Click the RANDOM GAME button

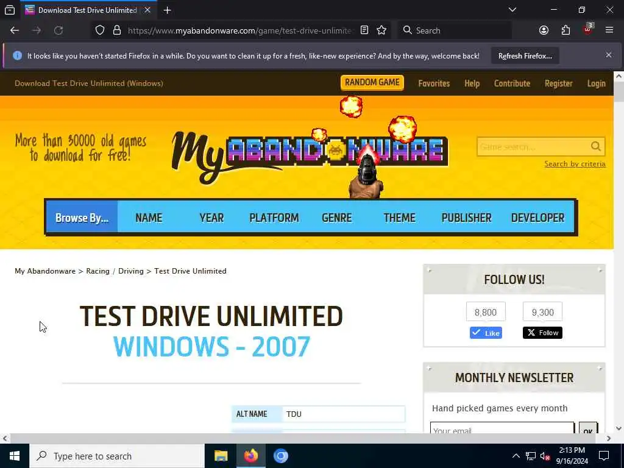tap(372, 82)
